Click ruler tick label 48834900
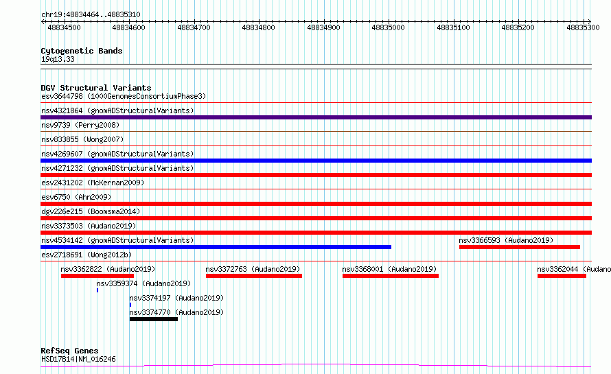The width and height of the screenshot is (611, 374). pyautogui.click(x=323, y=27)
